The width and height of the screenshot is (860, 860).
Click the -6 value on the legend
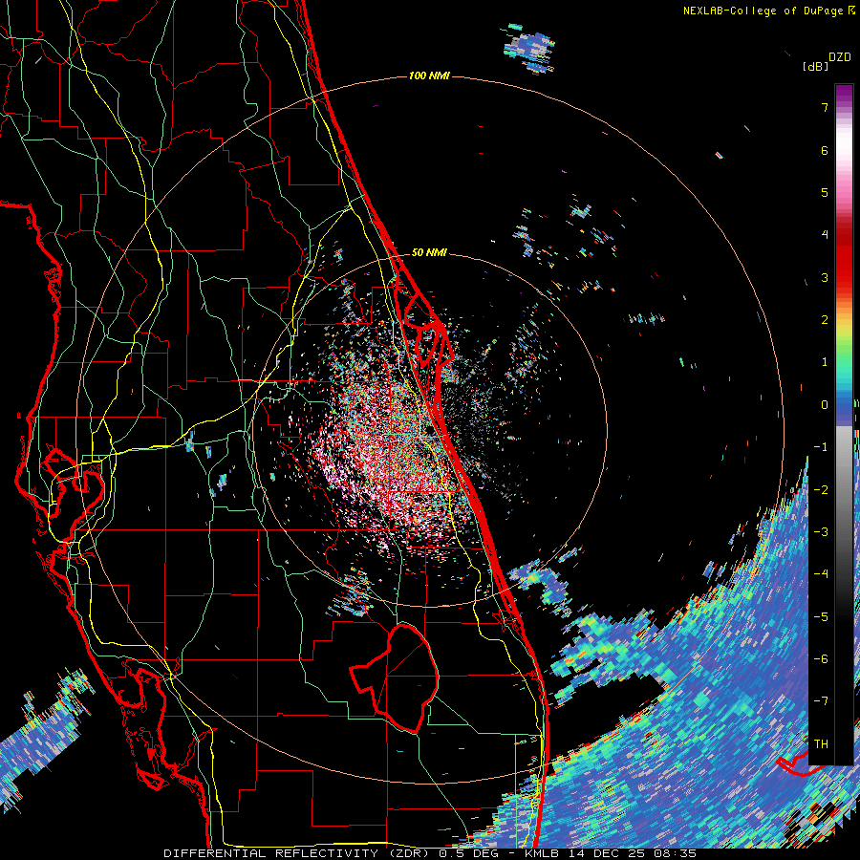coord(821,659)
